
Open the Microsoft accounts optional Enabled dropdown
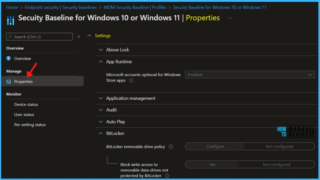pos(250,75)
